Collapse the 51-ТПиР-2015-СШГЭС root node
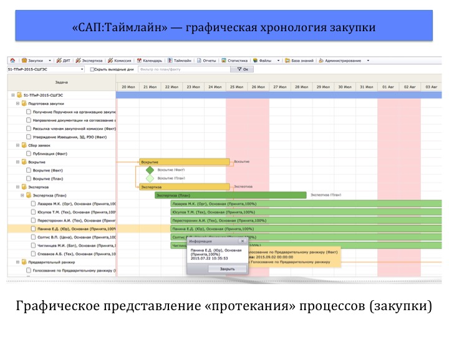449x337 pixels. click(x=13, y=95)
